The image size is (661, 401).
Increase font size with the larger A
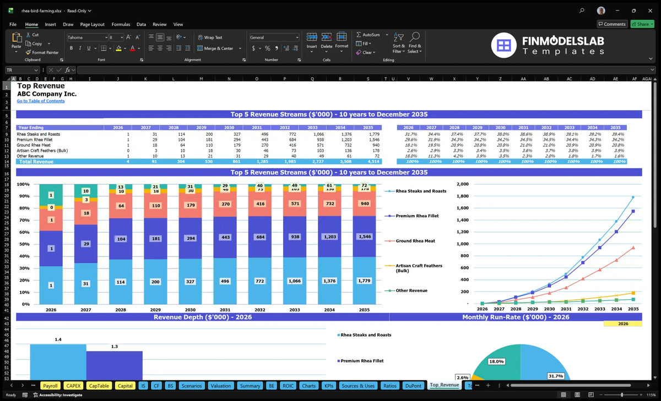tap(129, 37)
